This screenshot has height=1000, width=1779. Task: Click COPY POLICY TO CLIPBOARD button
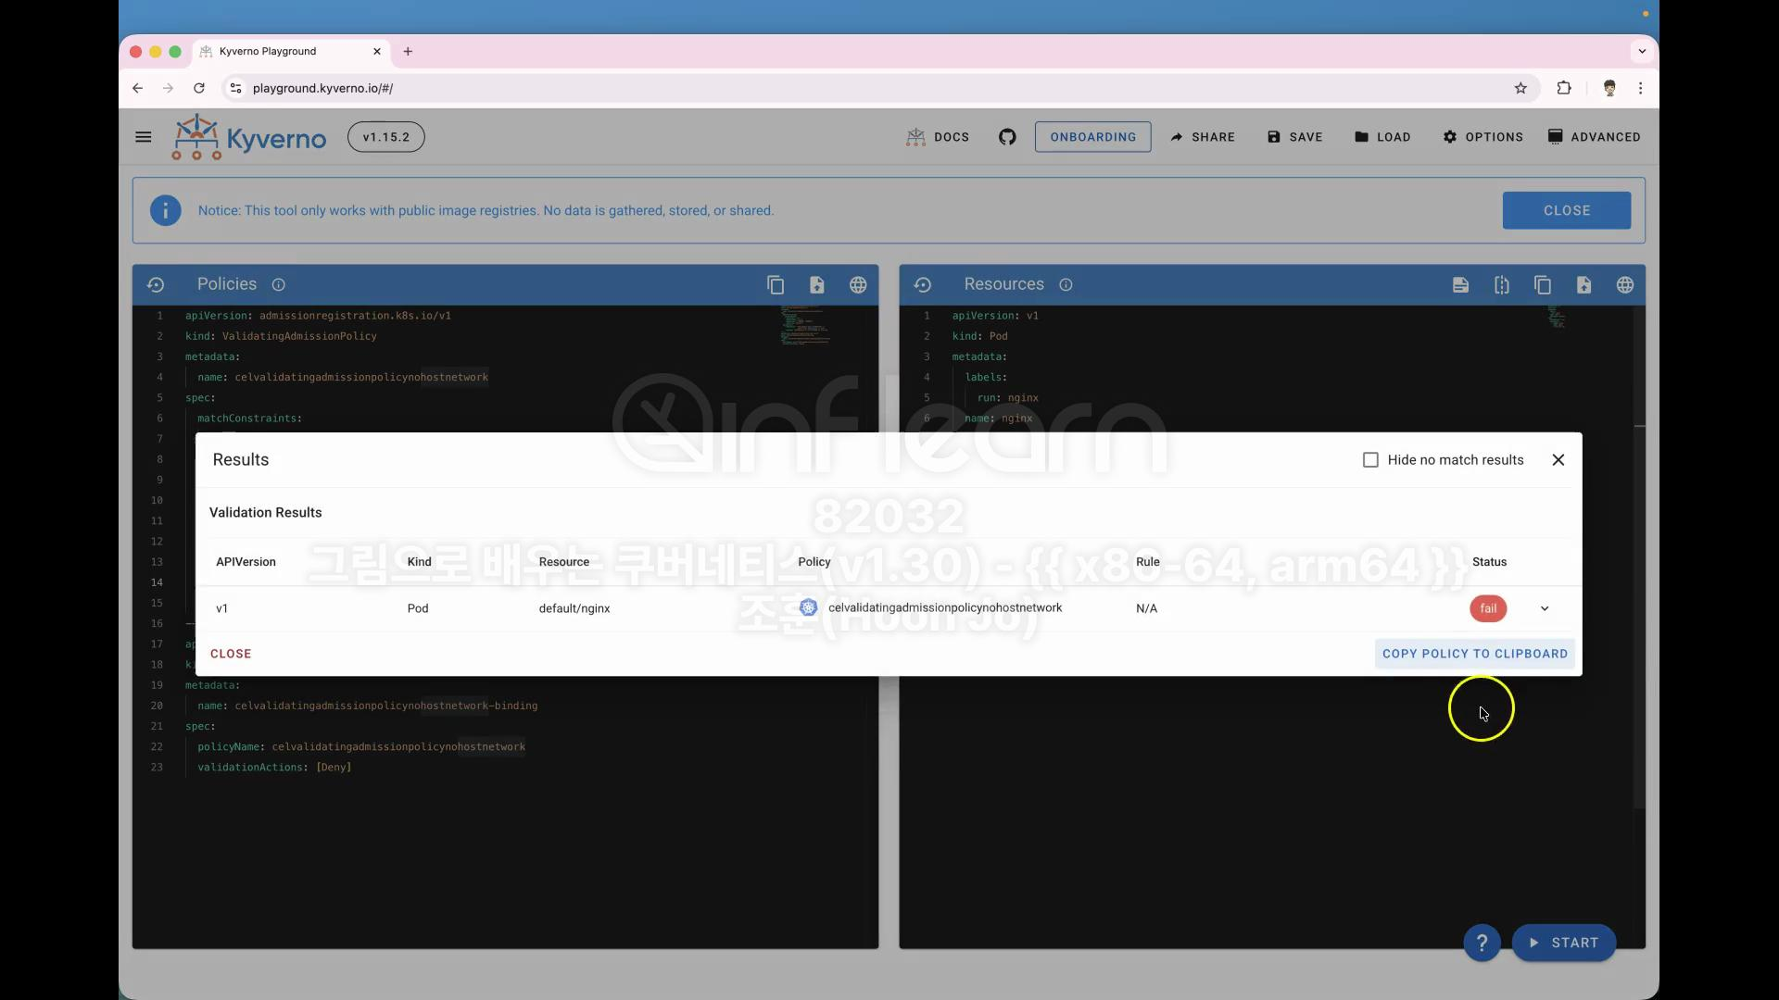tap(1475, 654)
